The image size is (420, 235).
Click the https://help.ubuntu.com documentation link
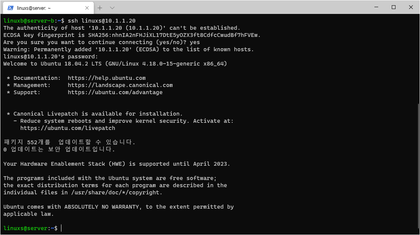[107, 78]
